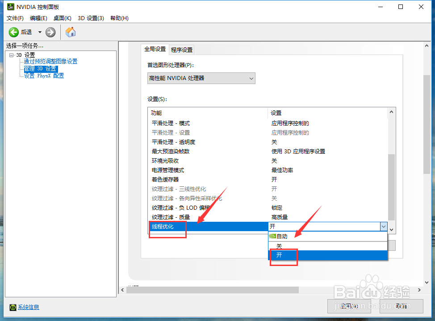The image size is (435, 321).
Task: Switch to the 程序设置 tab
Action: click(x=182, y=50)
